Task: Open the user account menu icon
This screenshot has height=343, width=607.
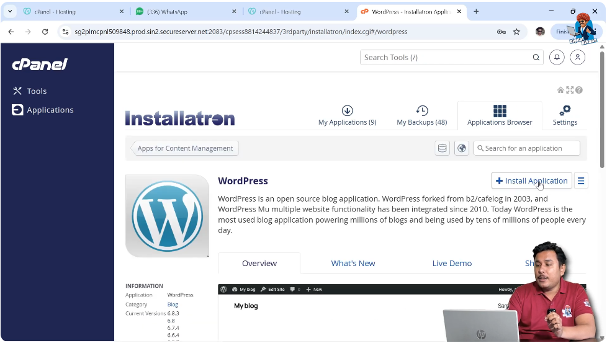Action: click(x=578, y=57)
